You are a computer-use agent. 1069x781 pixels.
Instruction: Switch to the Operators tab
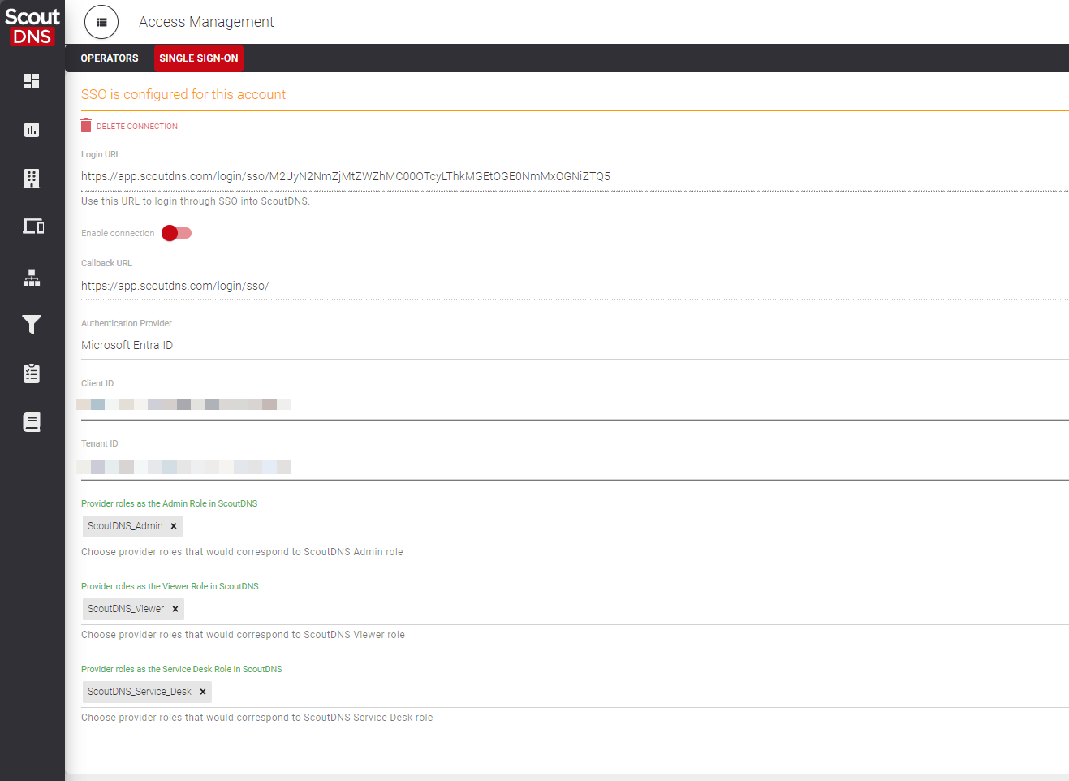pos(110,58)
